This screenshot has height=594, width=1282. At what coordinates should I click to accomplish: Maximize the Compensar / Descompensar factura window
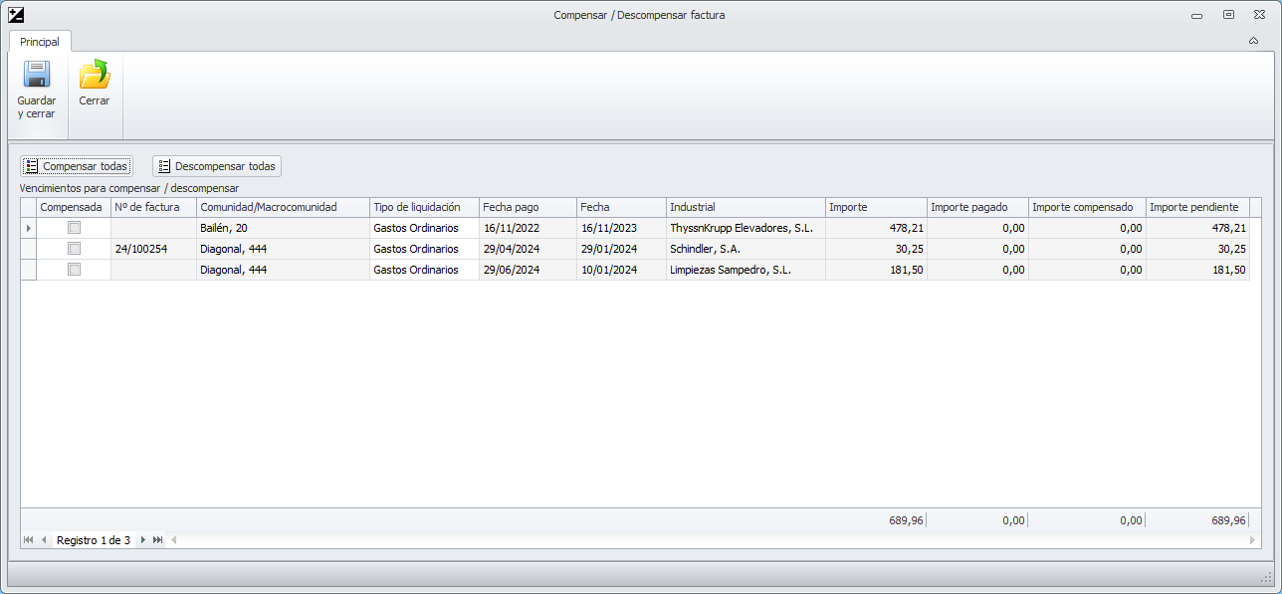click(1228, 15)
